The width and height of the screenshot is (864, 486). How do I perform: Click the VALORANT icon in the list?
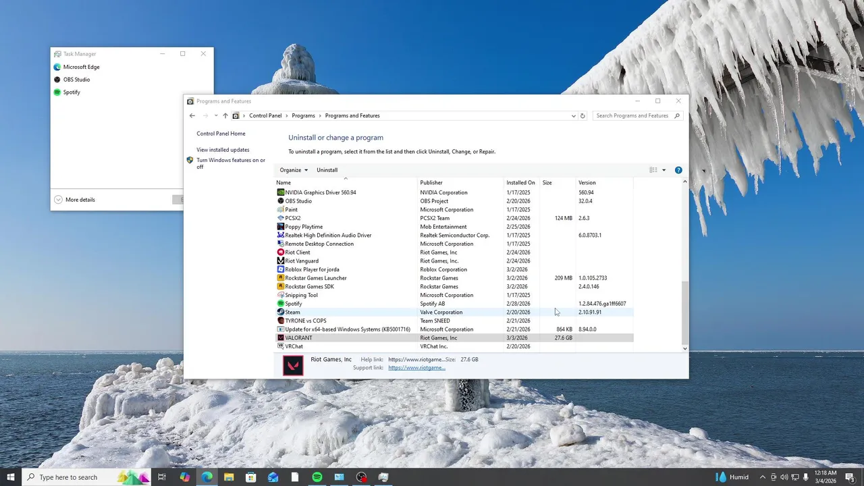pos(281,337)
